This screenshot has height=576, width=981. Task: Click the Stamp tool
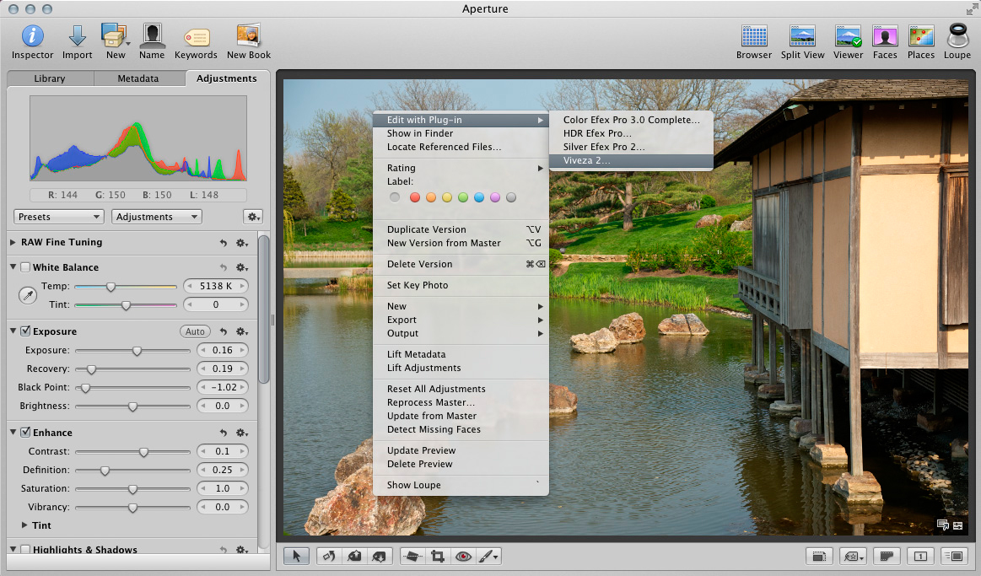click(x=379, y=556)
